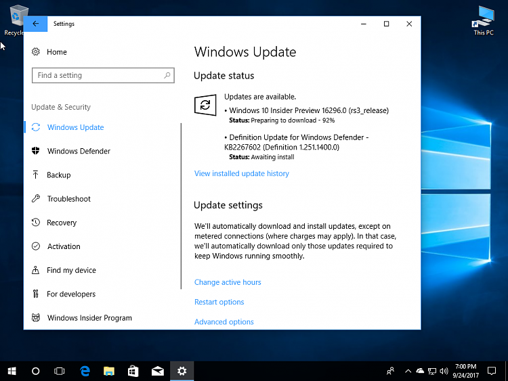Click the 'Update settings' heading
Screen dimensions: 508x381
[x=228, y=205]
